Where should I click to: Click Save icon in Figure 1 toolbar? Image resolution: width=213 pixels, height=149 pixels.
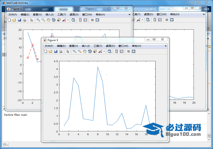click(19, 20)
